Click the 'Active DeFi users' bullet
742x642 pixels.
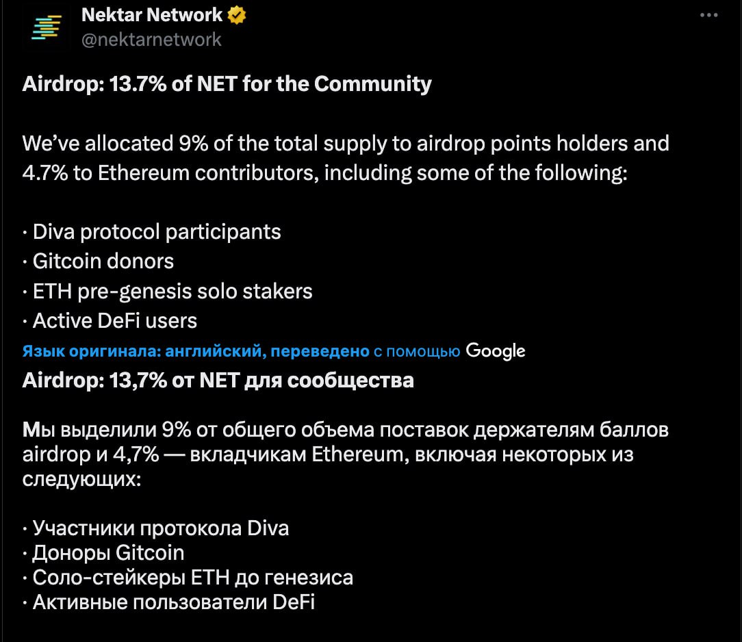click(x=110, y=321)
